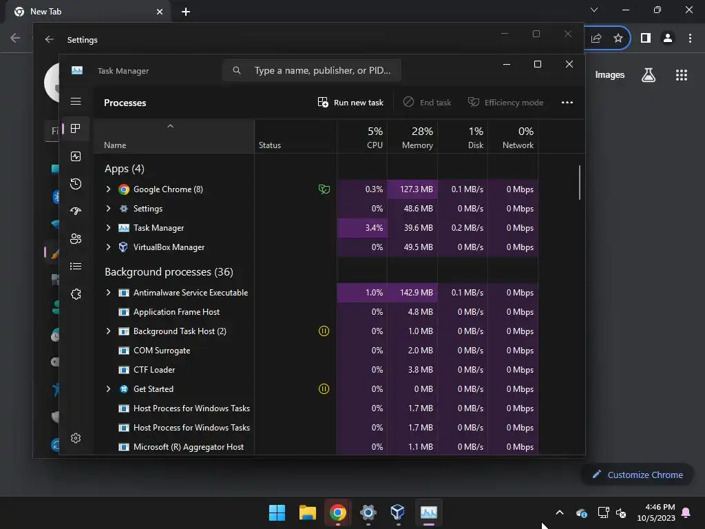Expand the Task Manager process row
Screen dimensions: 705x529
click(x=108, y=228)
